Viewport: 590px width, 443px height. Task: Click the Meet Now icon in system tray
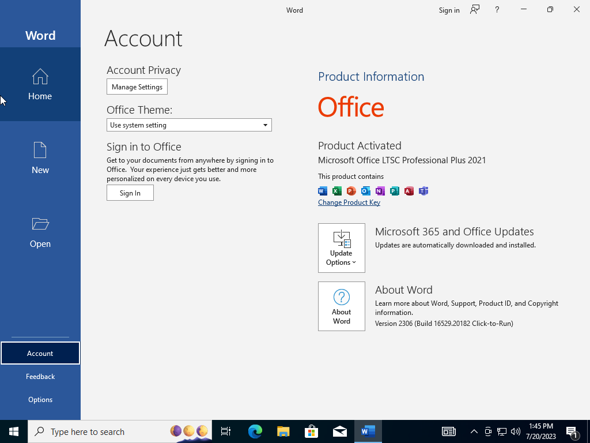pyautogui.click(x=488, y=431)
